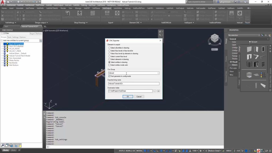Open the Medium Detail dropdown in status bar

215,151
